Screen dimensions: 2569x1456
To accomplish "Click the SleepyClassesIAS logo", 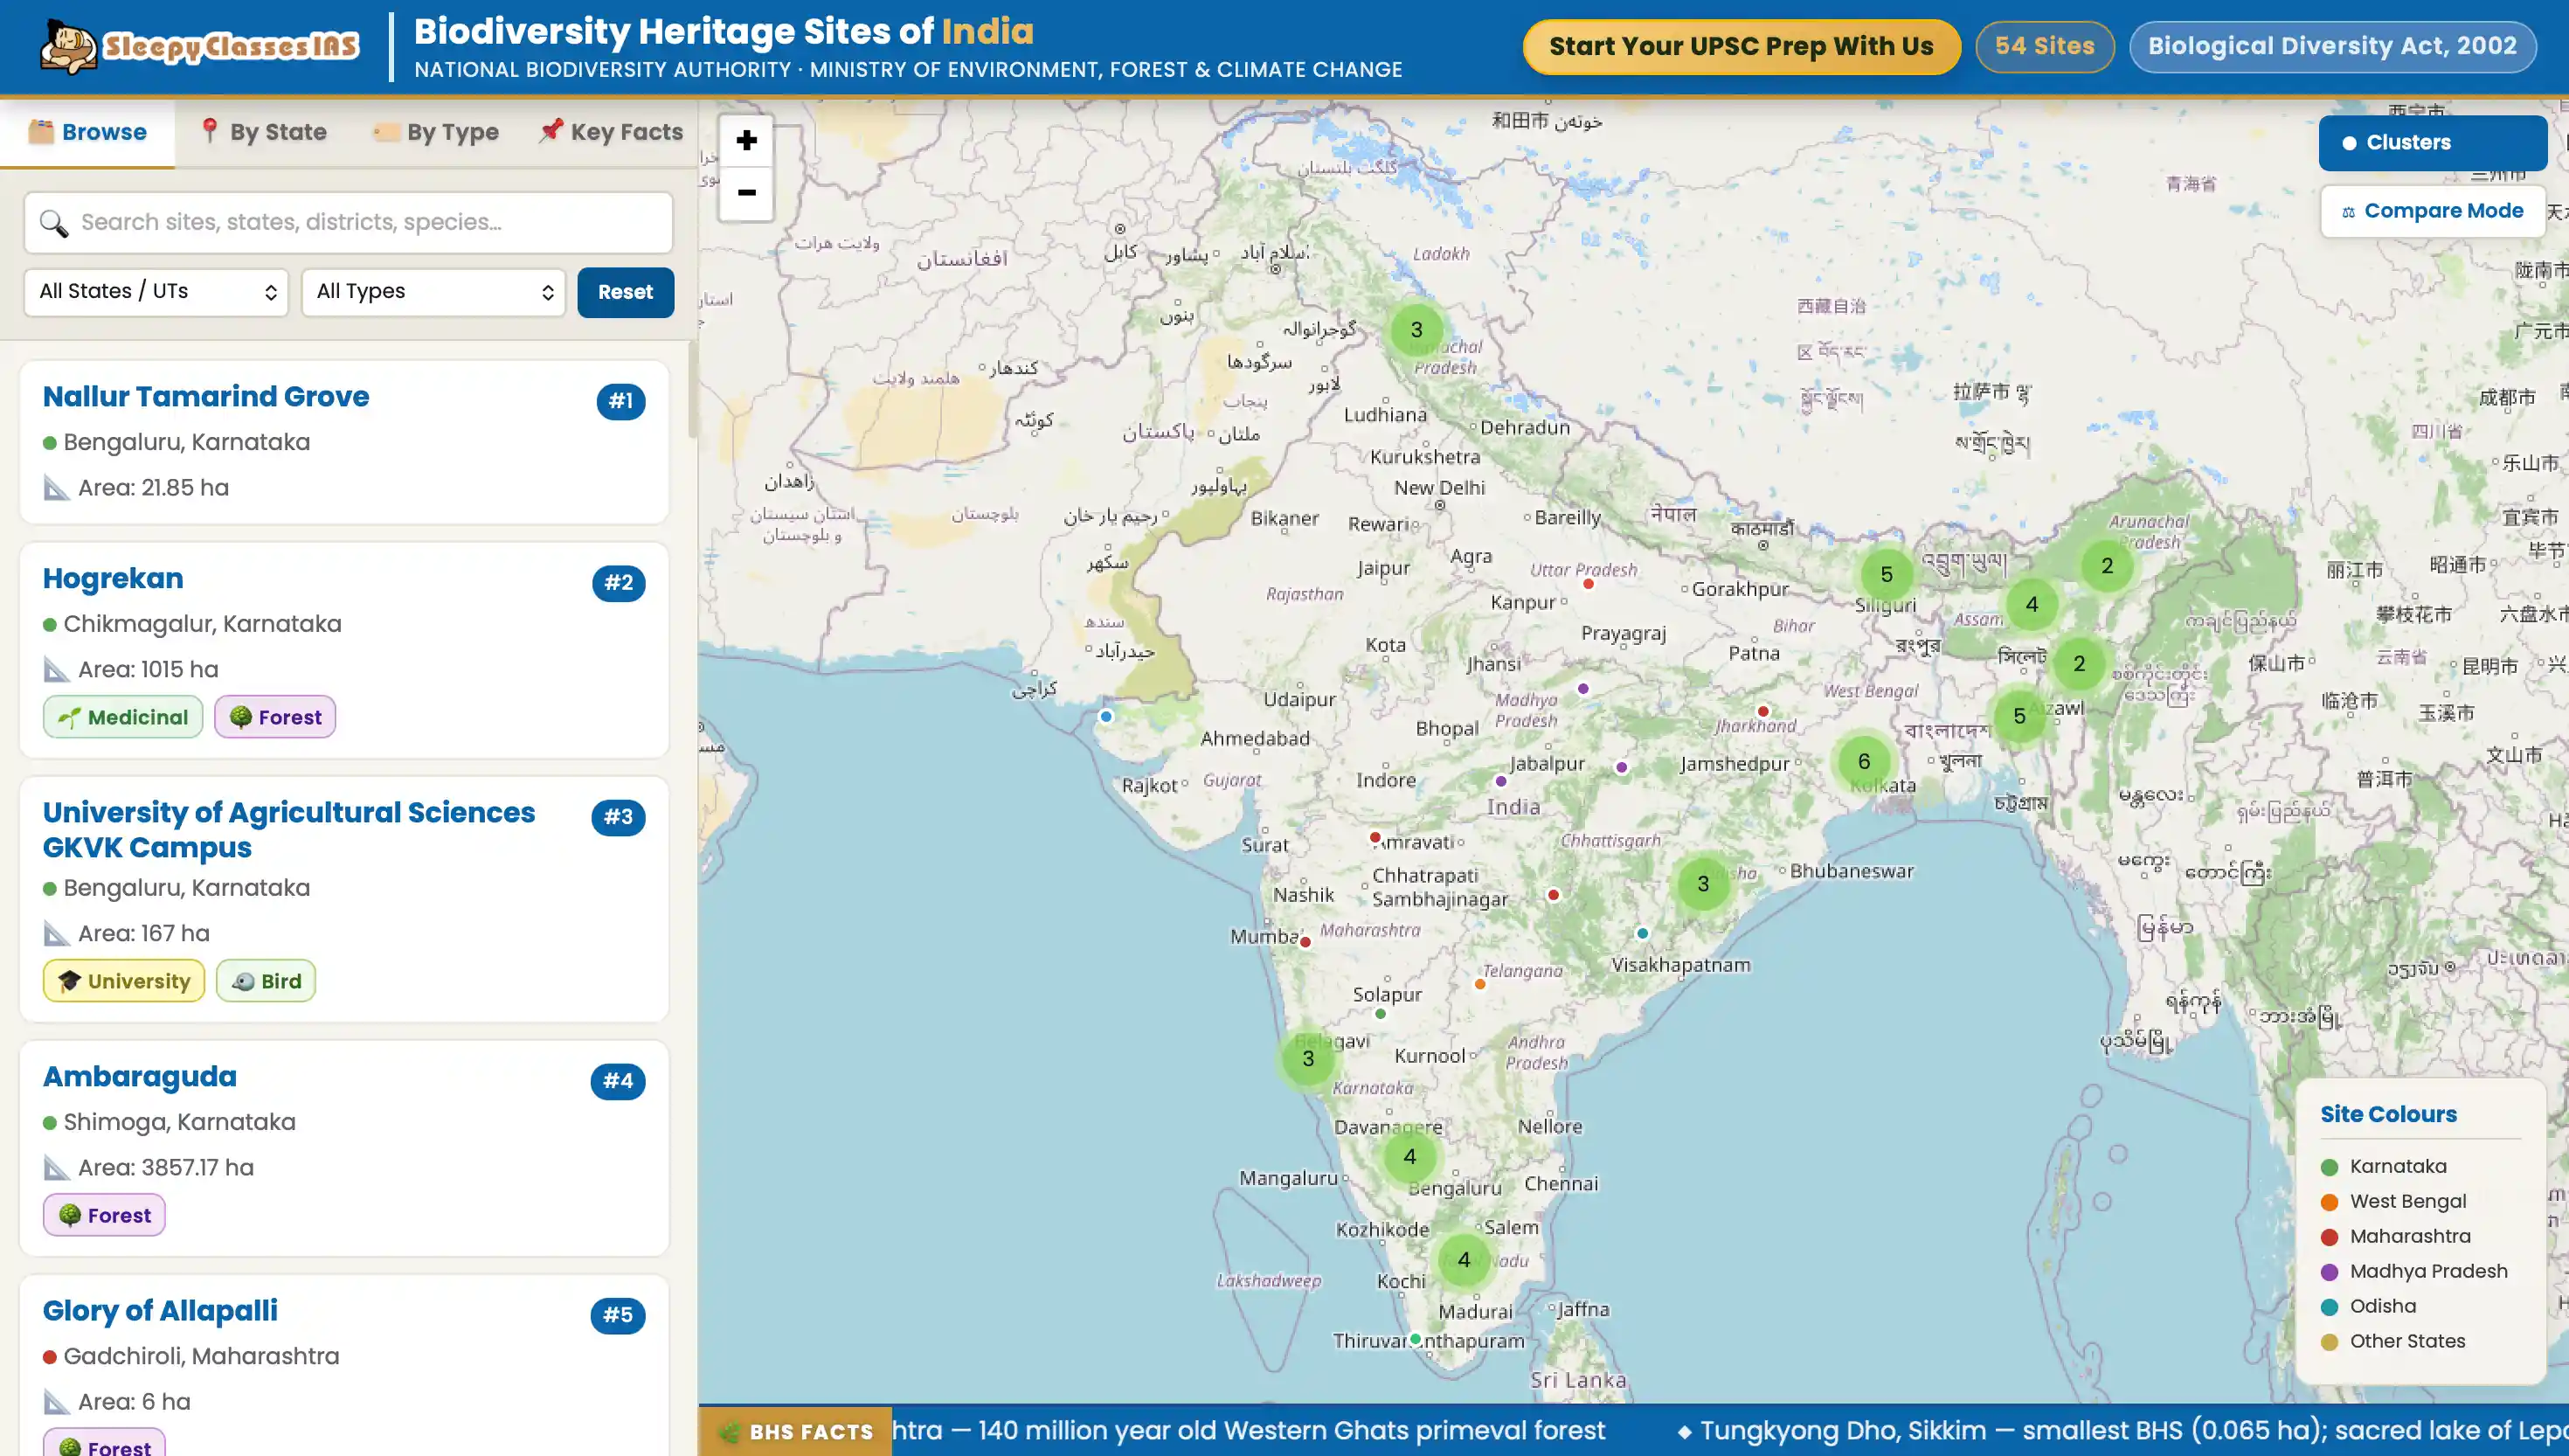I will point(199,46).
